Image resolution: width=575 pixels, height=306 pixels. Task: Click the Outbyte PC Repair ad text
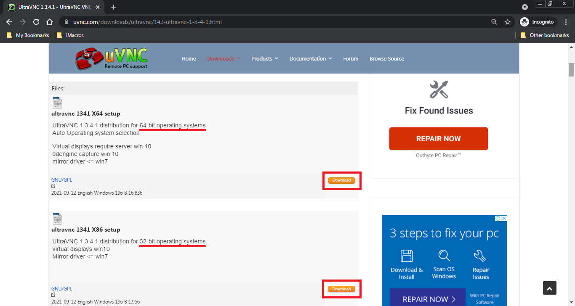tap(439, 156)
